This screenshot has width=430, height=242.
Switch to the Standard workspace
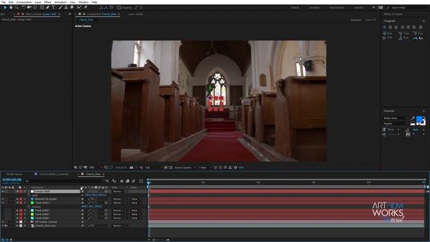pos(314,7)
